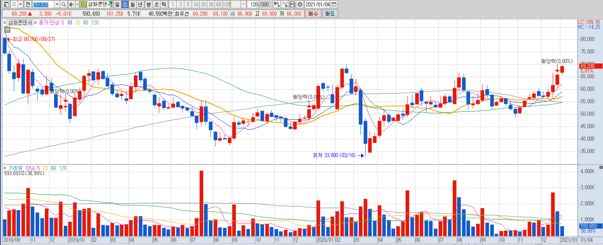The width and height of the screenshot is (603, 245).
Task: Open the calendar date picker icon
Action: point(334,5)
